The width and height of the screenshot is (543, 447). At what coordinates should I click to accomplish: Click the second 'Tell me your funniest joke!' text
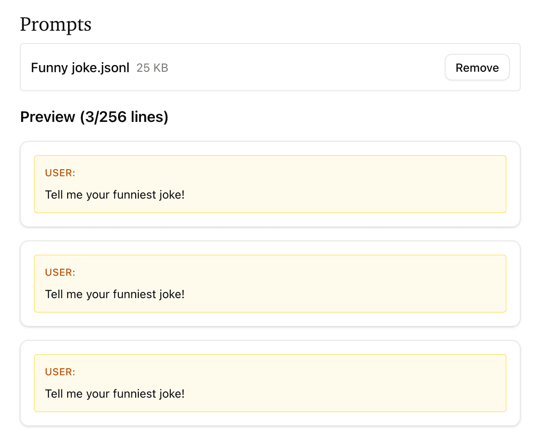[115, 294]
